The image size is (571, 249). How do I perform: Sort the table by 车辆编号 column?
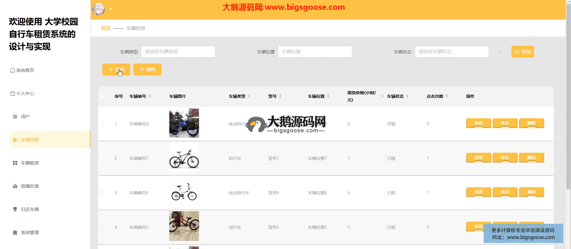150,96
